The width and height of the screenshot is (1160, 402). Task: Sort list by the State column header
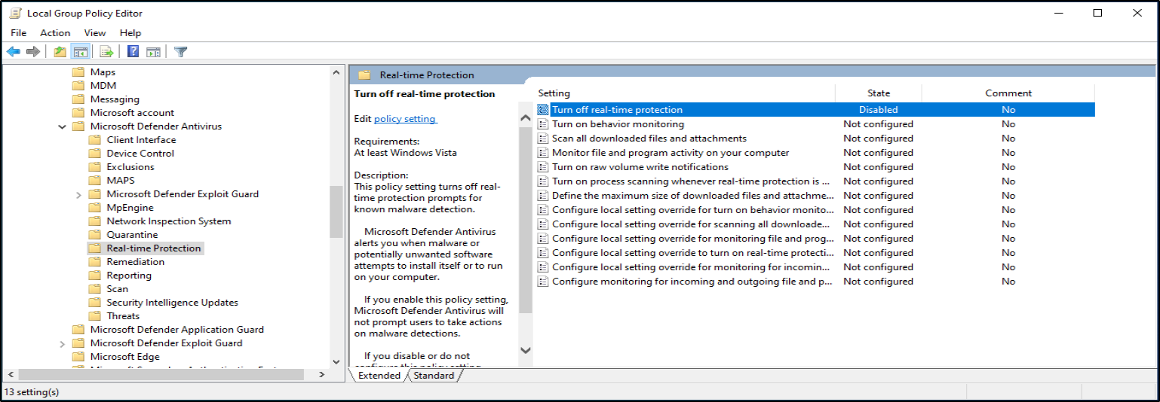(879, 93)
